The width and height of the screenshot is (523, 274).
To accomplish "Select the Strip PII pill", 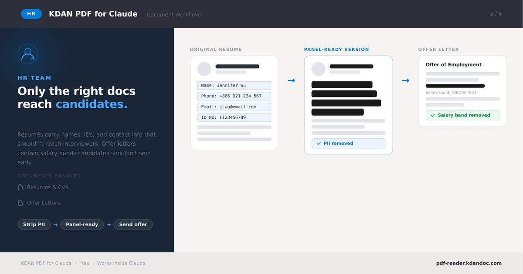I will [34, 224].
